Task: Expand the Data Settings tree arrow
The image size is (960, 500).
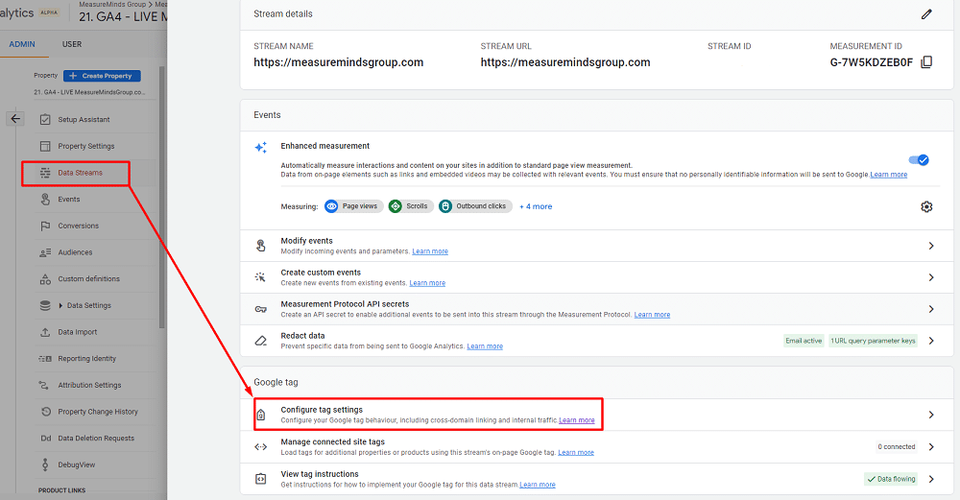Action: pos(60,305)
